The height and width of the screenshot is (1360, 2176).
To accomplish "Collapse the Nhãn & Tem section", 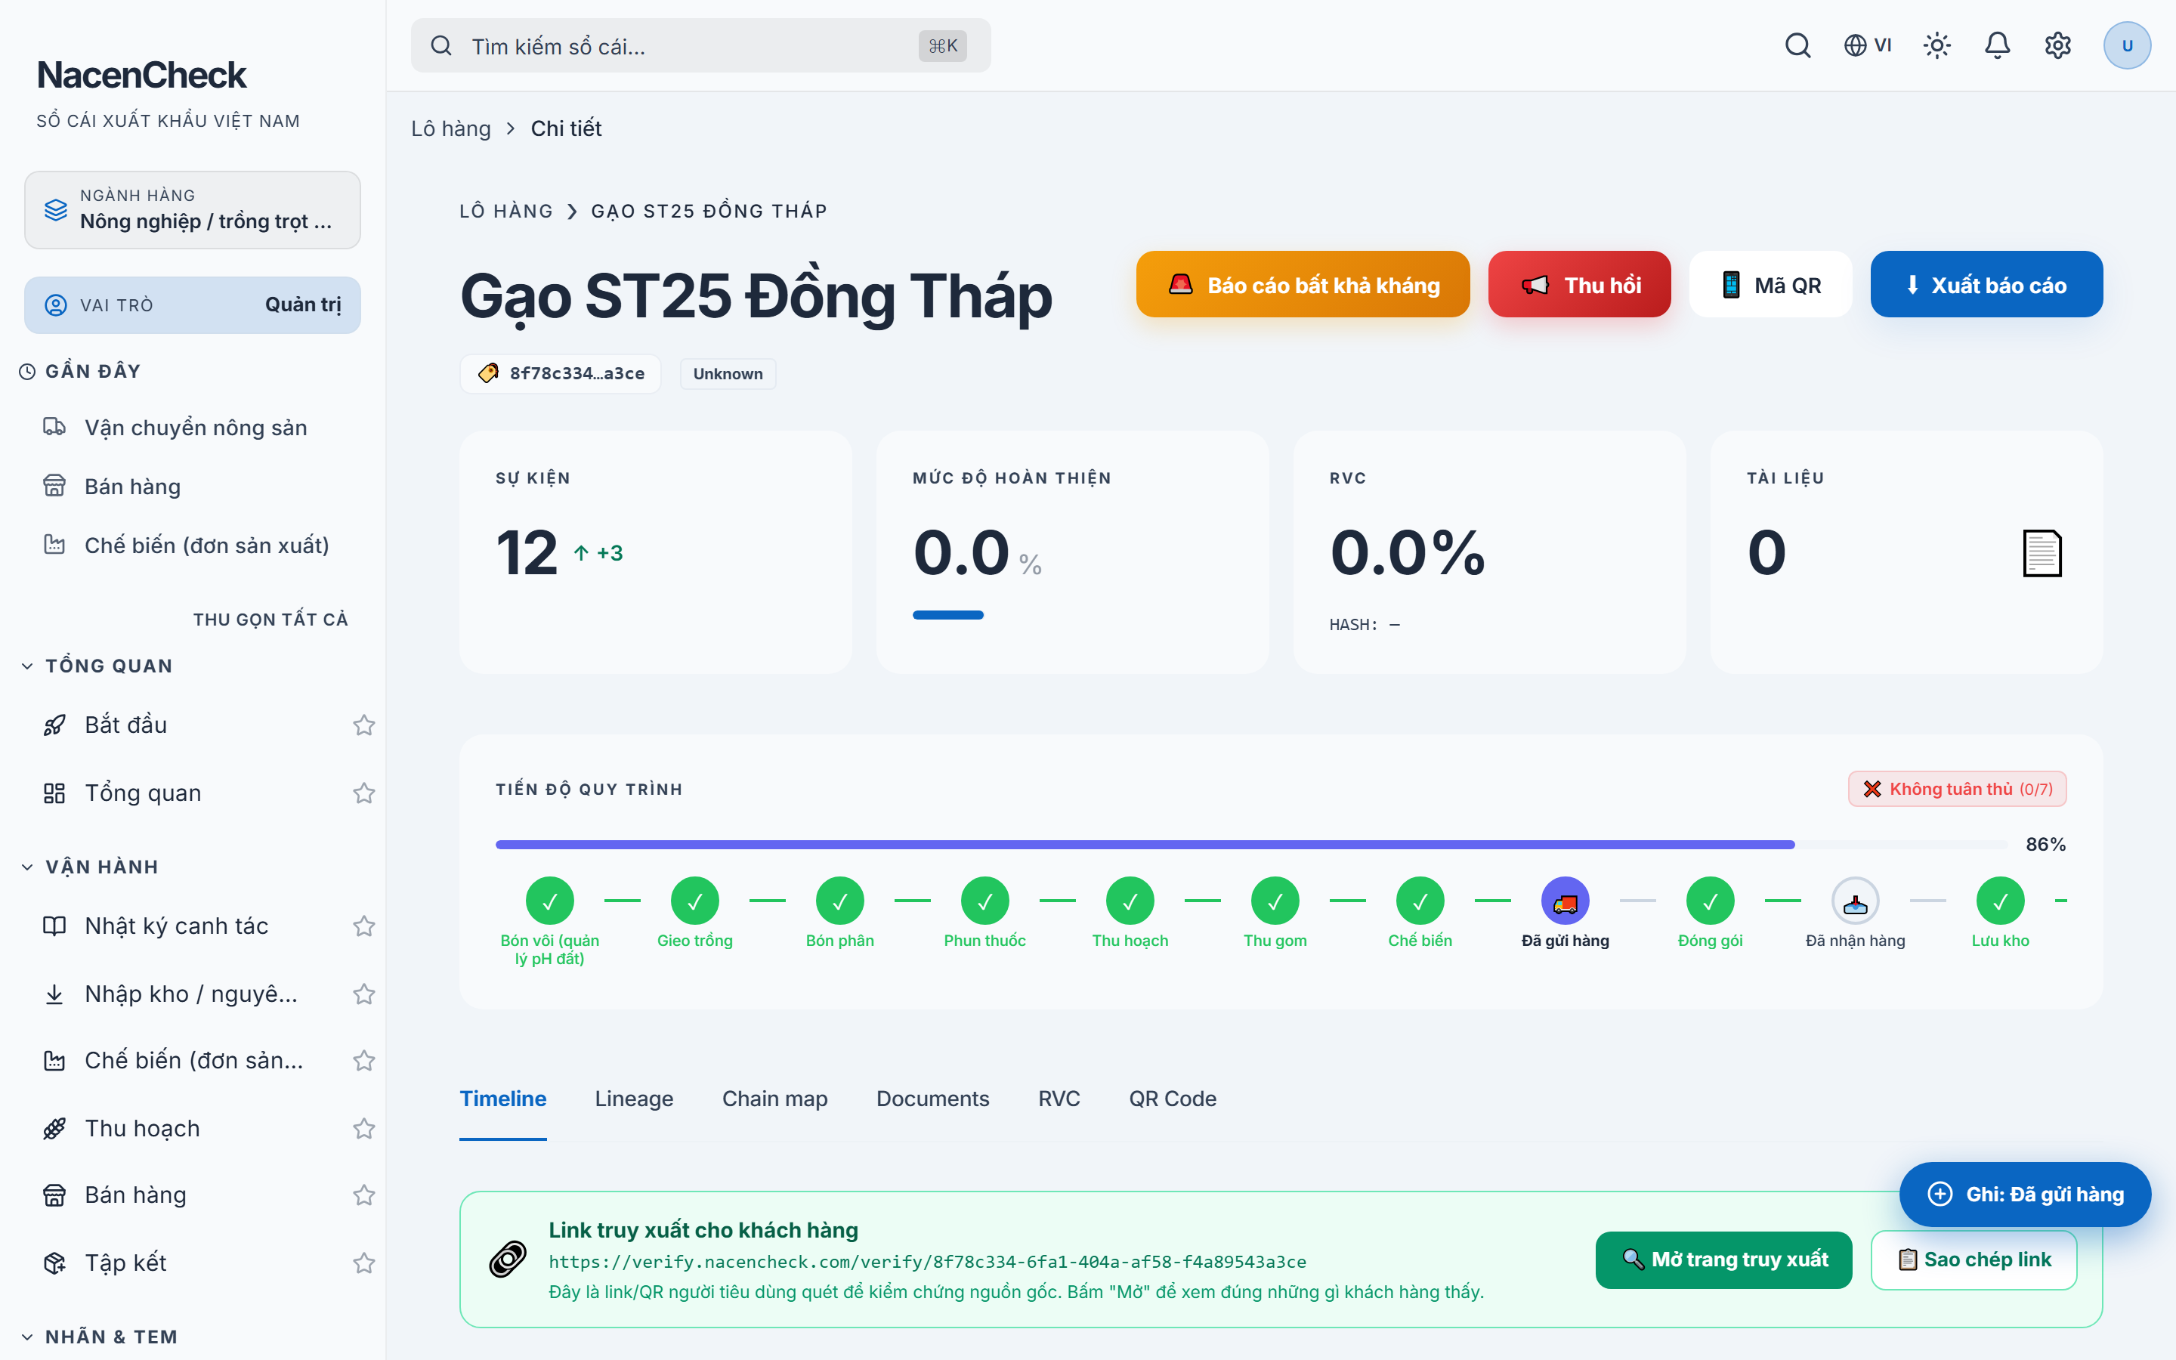I will click(x=99, y=1337).
